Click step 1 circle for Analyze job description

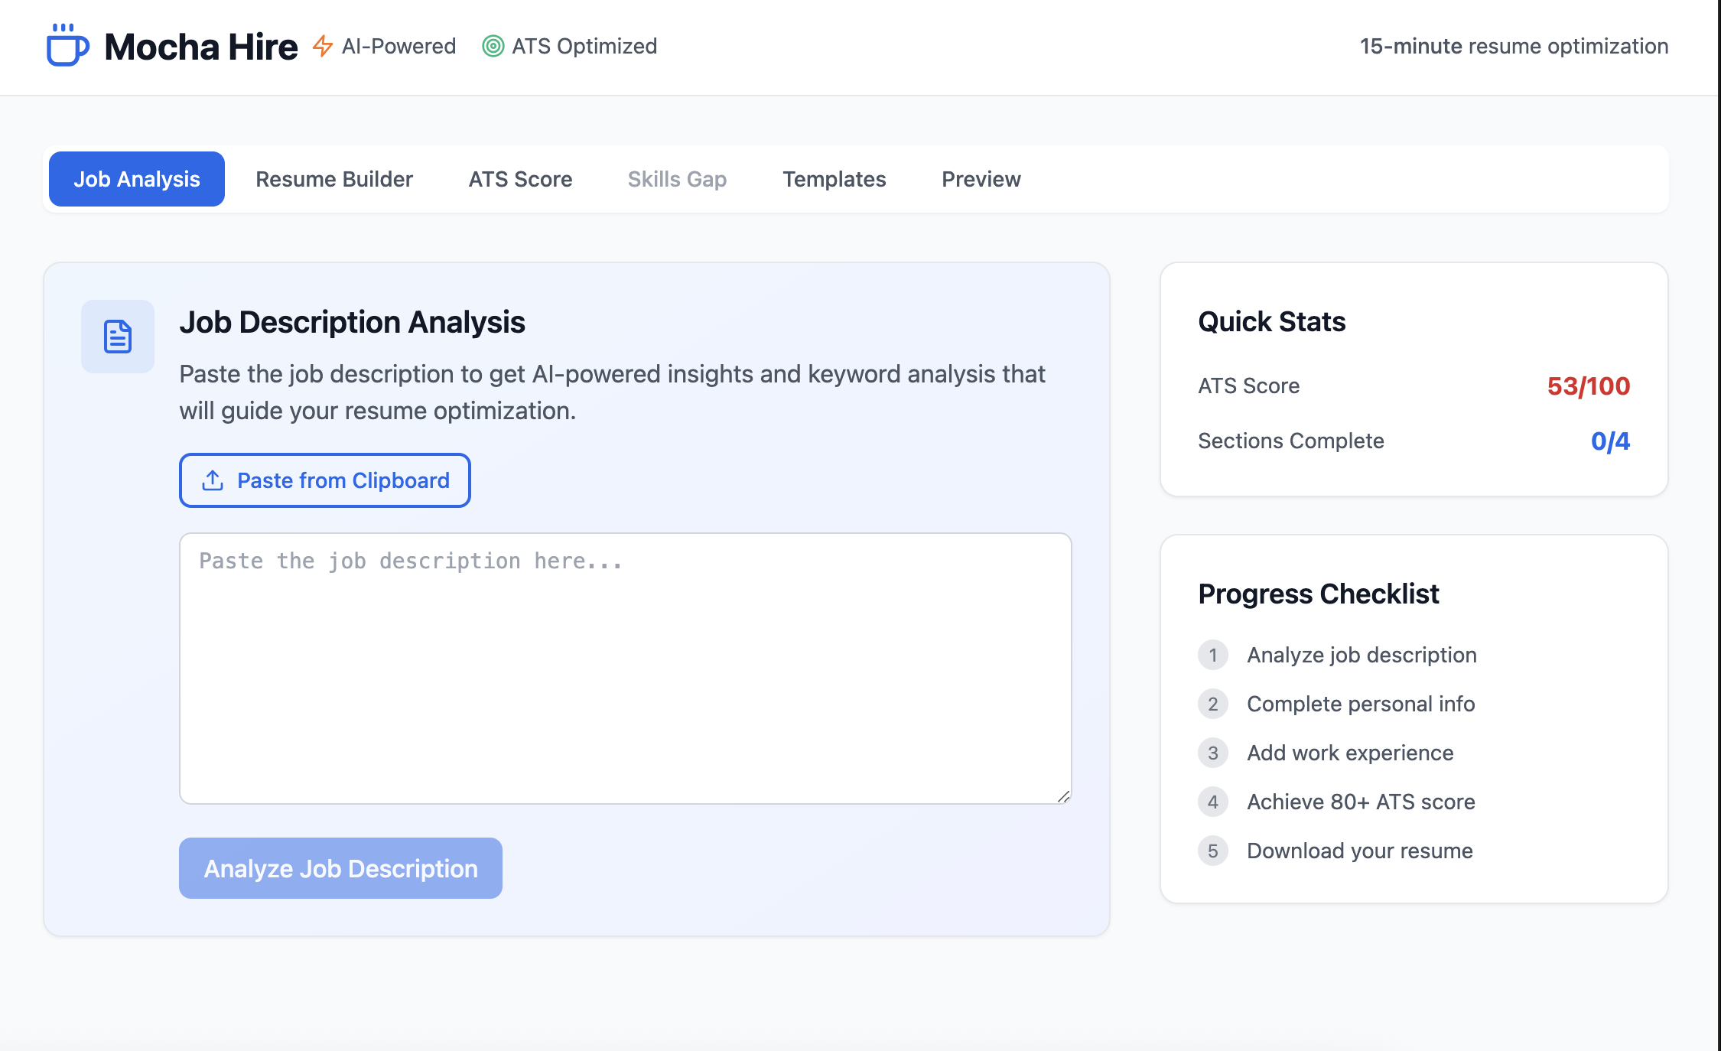coord(1212,655)
